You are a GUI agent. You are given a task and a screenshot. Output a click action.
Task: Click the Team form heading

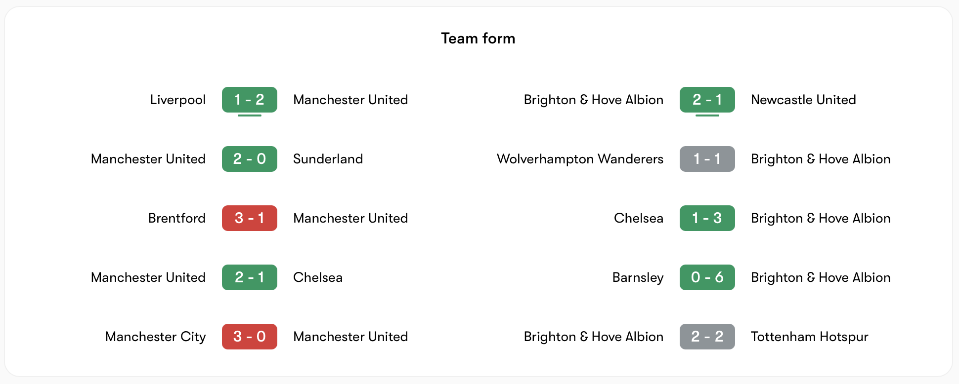[478, 38]
